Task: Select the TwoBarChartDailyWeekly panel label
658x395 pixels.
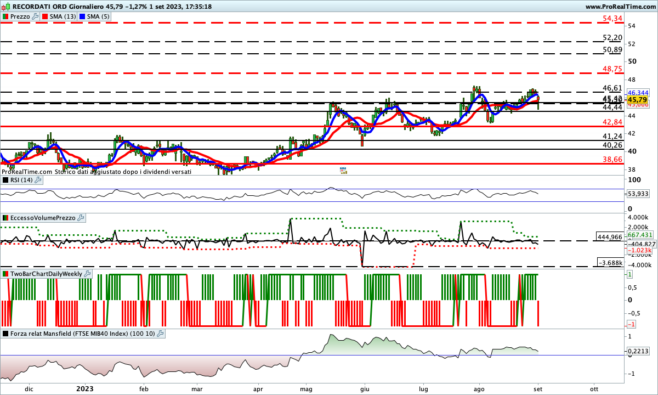Action: click(47, 274)
